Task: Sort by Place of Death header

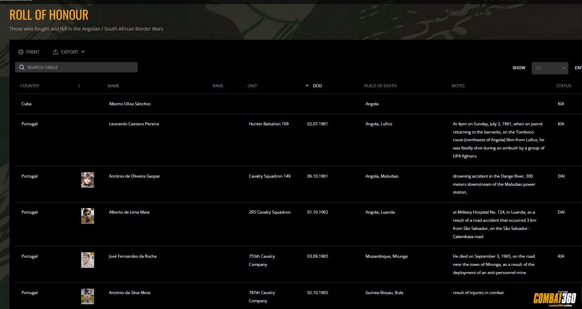Action: coord(380,86)
